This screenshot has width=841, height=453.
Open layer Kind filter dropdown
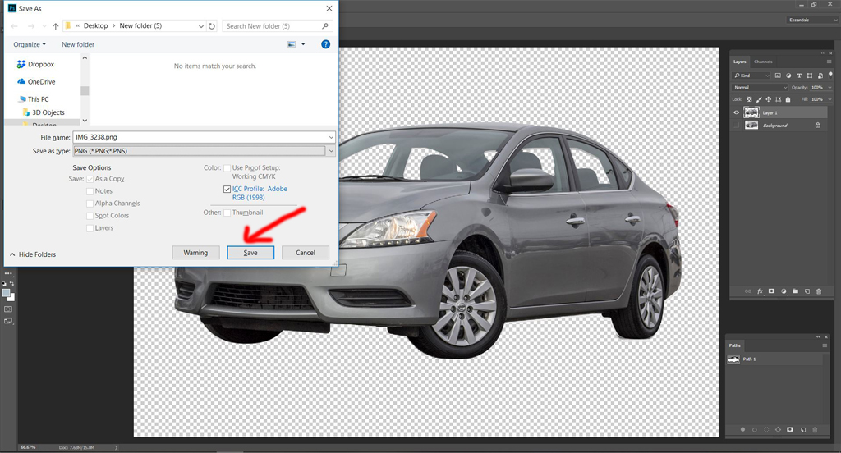pyautogui.click(x=751, y=75)
